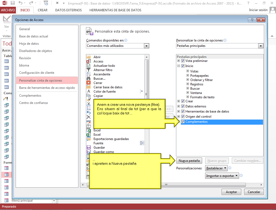The height and width of the screenshot is (210, 276).
Task: Toggle the Datos externos checkbox
Action: tap(183, 106)
